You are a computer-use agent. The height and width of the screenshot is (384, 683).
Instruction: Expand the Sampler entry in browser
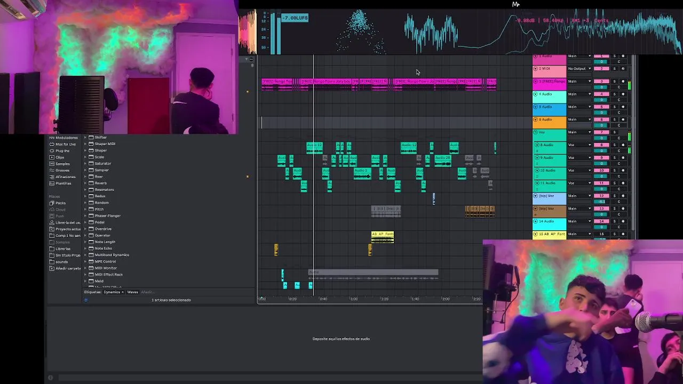pos(85,170)
